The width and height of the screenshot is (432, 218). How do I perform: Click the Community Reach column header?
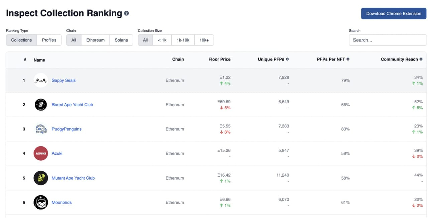(x=399, y=59)
